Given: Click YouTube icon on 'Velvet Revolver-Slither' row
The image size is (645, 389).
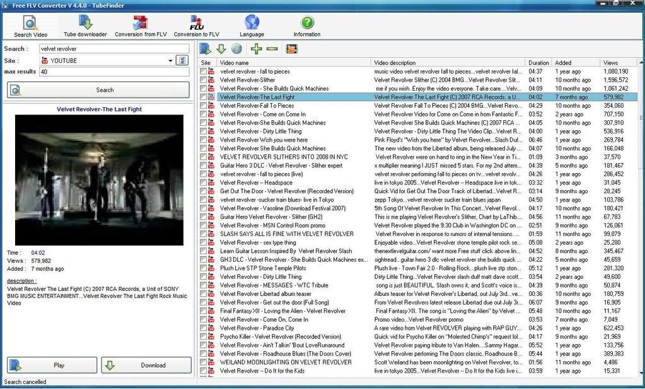Looking at the screenshot, I should (211, 80).
